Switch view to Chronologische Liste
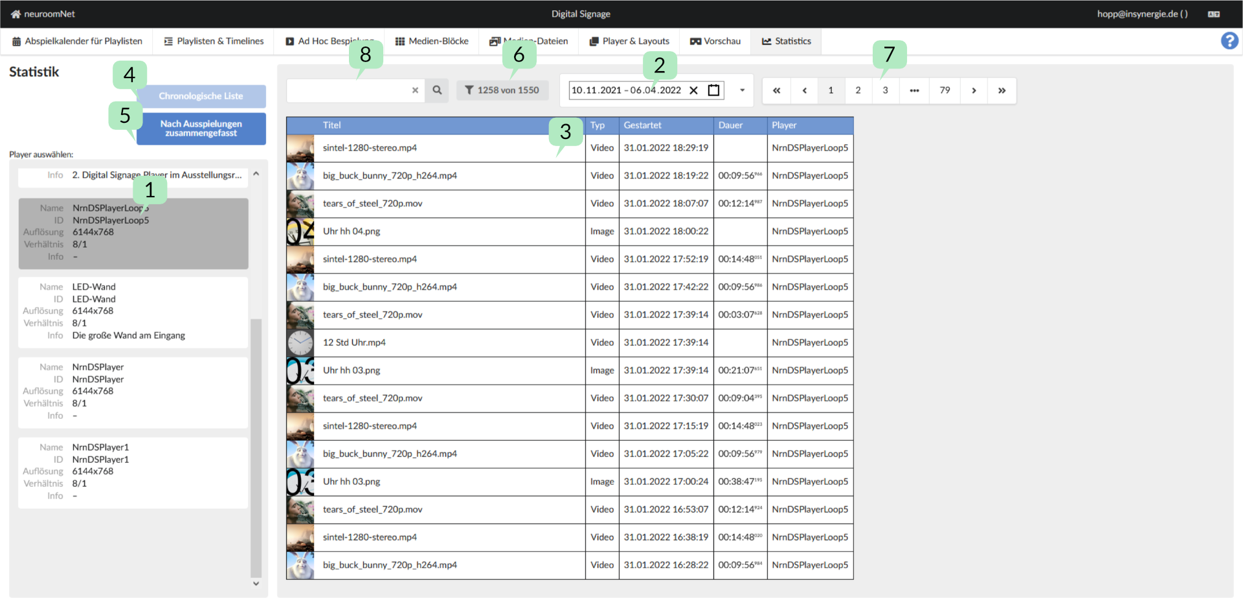 click(x=201, y=96)
